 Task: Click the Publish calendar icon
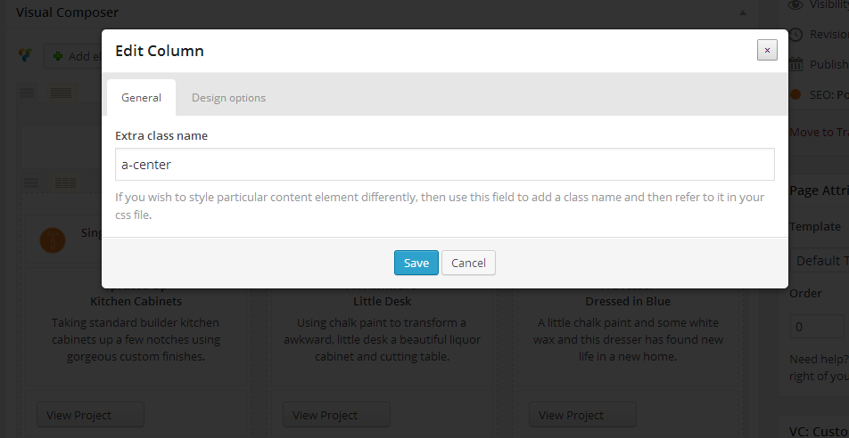(x=796, y=64)
